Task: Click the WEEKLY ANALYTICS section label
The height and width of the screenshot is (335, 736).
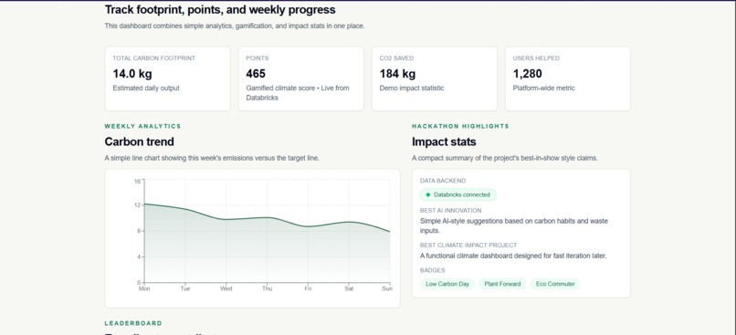Action: point(142,126)
